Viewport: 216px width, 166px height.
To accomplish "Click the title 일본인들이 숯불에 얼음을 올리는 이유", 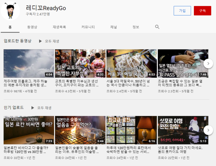I will tap(77, 150).
